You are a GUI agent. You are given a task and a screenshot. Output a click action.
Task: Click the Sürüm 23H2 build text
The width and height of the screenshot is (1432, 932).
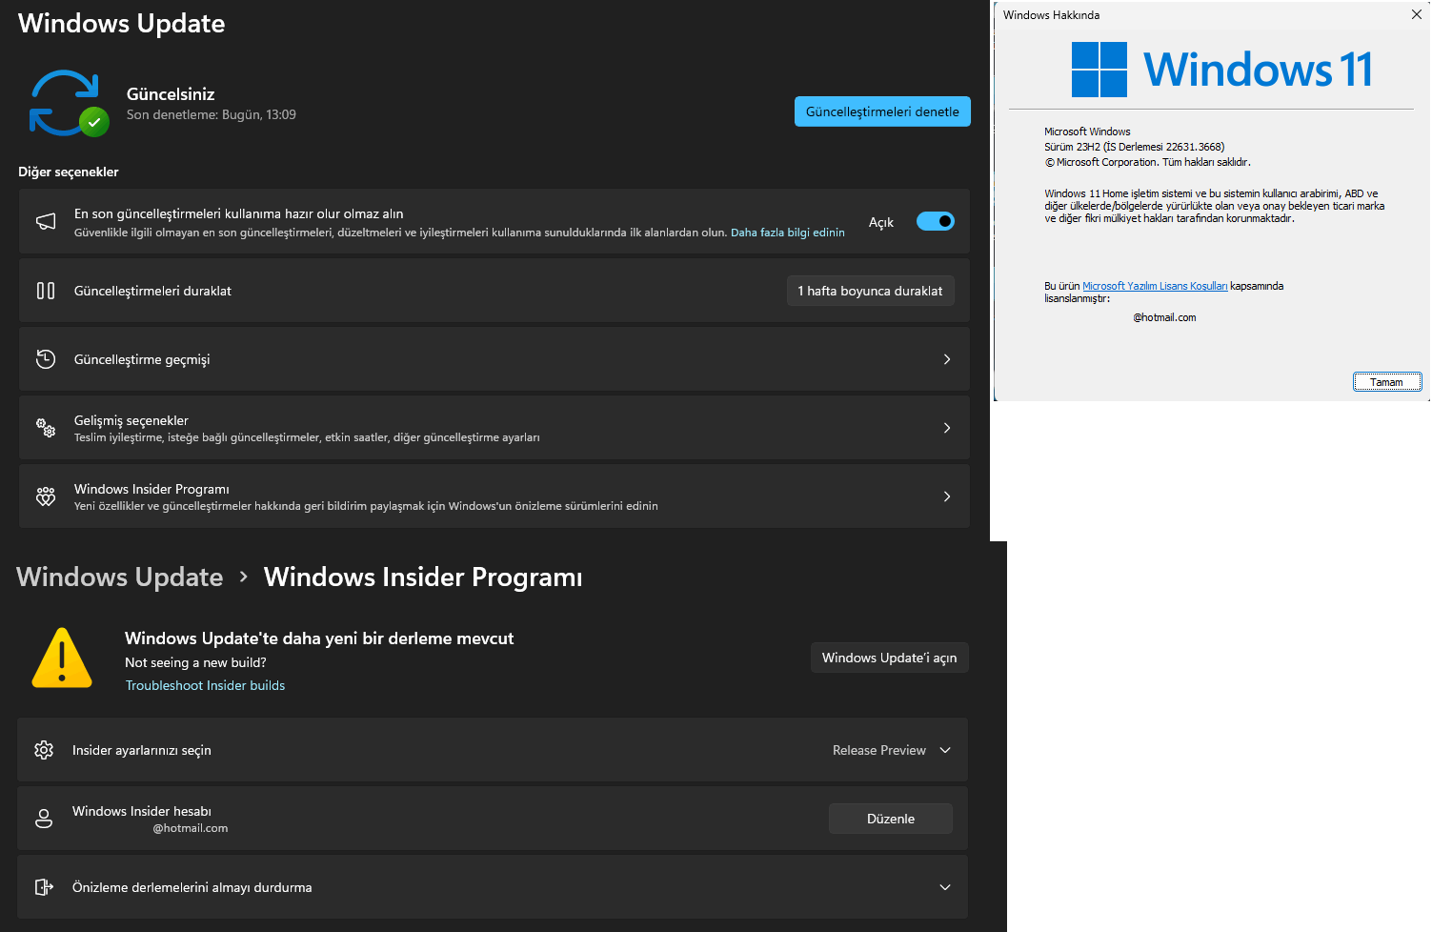coord(1135,147)
